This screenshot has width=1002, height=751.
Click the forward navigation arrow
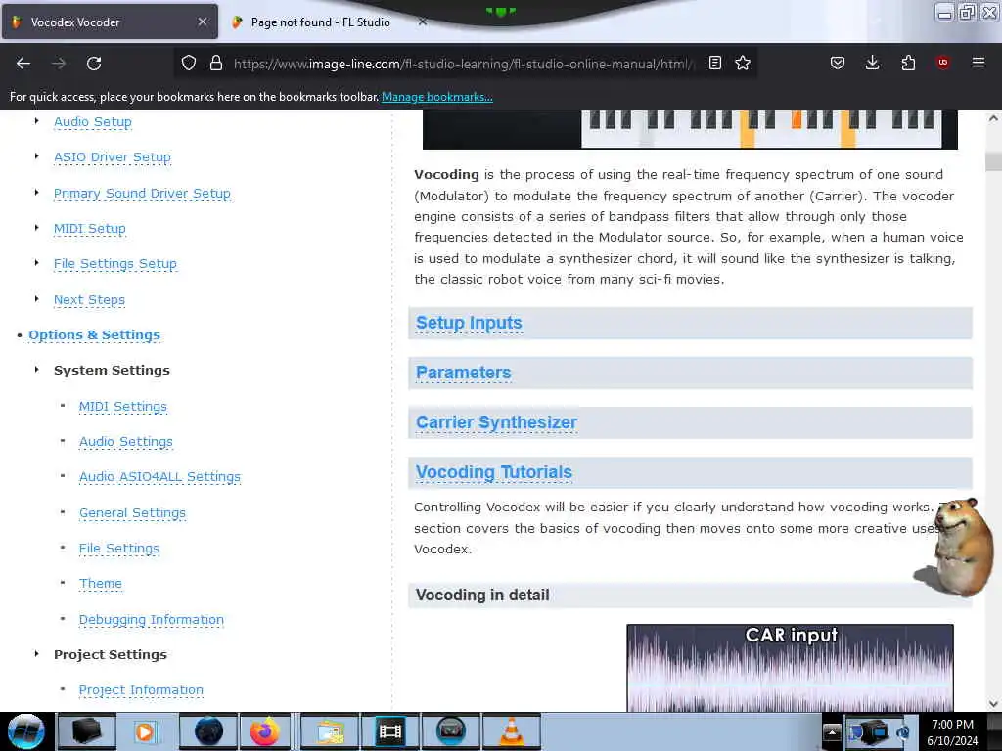(x=59, y=64)
